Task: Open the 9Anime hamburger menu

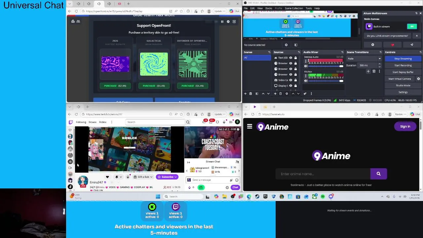Action: [x=250, y=127]
